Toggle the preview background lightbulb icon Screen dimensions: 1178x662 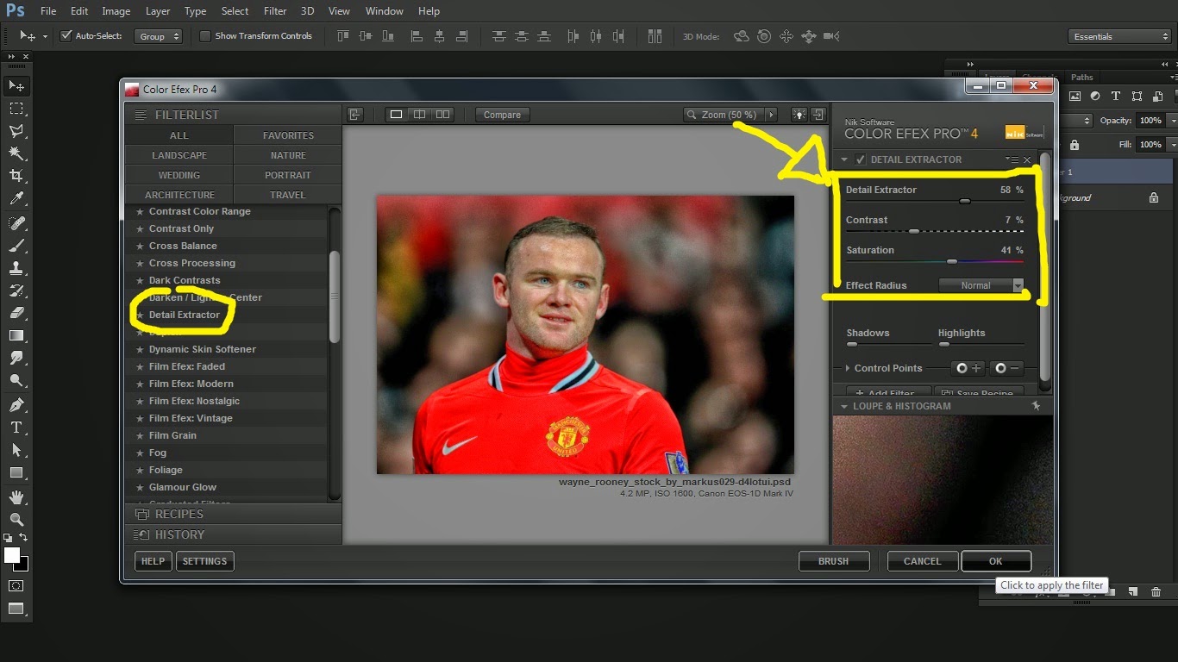coord(799,115)
